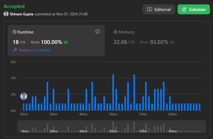Click the pencil icon in Solution button
This screenshot has width=213, height=139.
tap(184, 9)
